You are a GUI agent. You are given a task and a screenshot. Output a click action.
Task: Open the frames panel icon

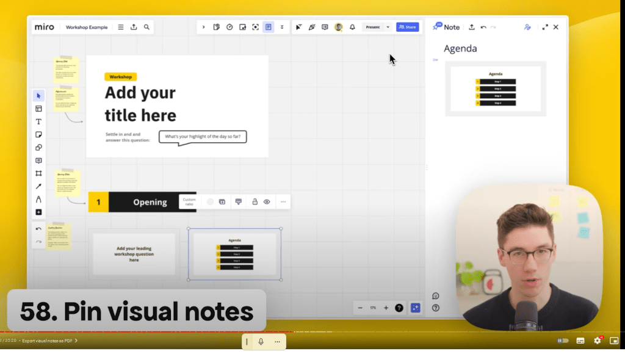click(242, 27)
